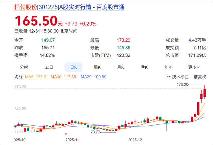213x145 pixels.
Task: Select the 年K chart tab
Action: click(x=168, y=67)
